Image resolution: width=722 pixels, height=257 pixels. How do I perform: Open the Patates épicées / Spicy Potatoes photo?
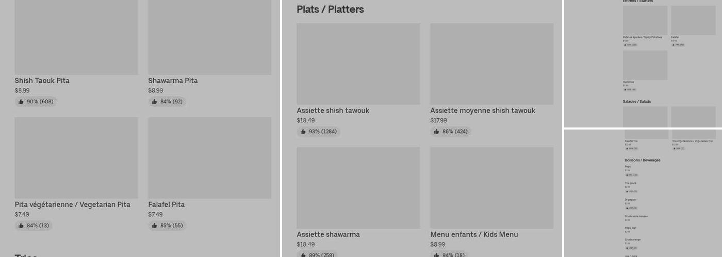coord(645,20)
